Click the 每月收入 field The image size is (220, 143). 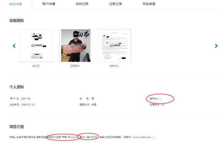click(156, 99)
